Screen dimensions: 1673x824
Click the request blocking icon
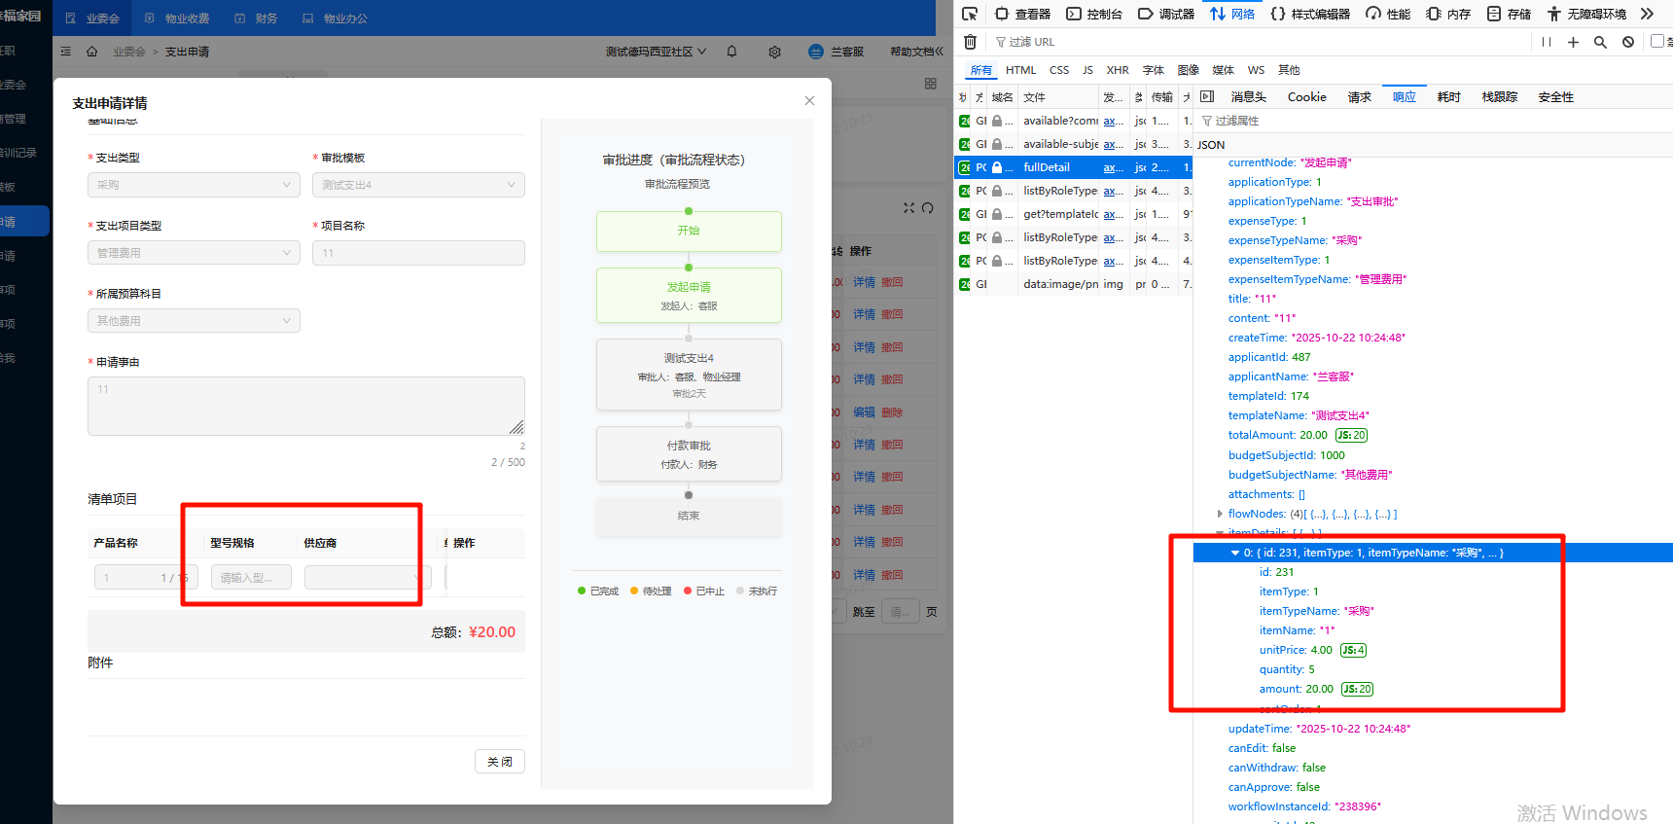1628,42
